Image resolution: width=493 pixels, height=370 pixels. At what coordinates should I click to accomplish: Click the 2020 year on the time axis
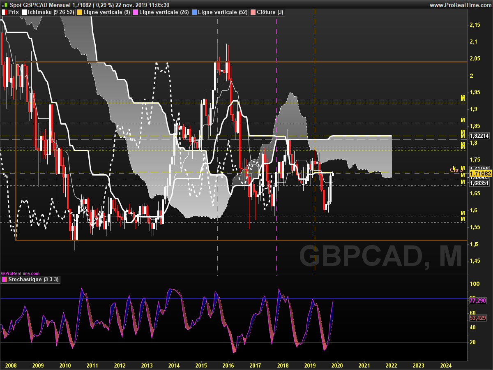point(337,365)
